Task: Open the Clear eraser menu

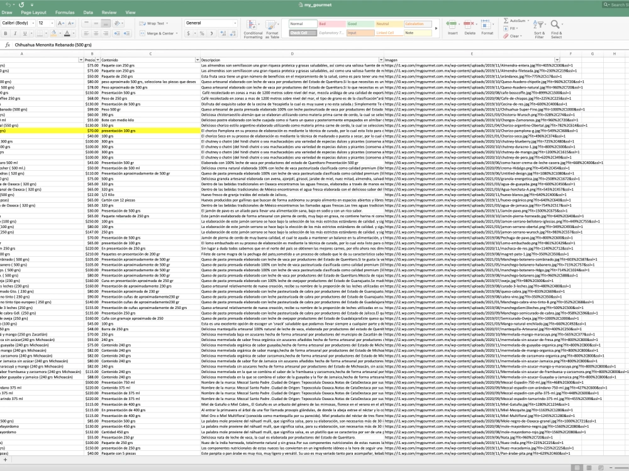Action: click(512, 36)
